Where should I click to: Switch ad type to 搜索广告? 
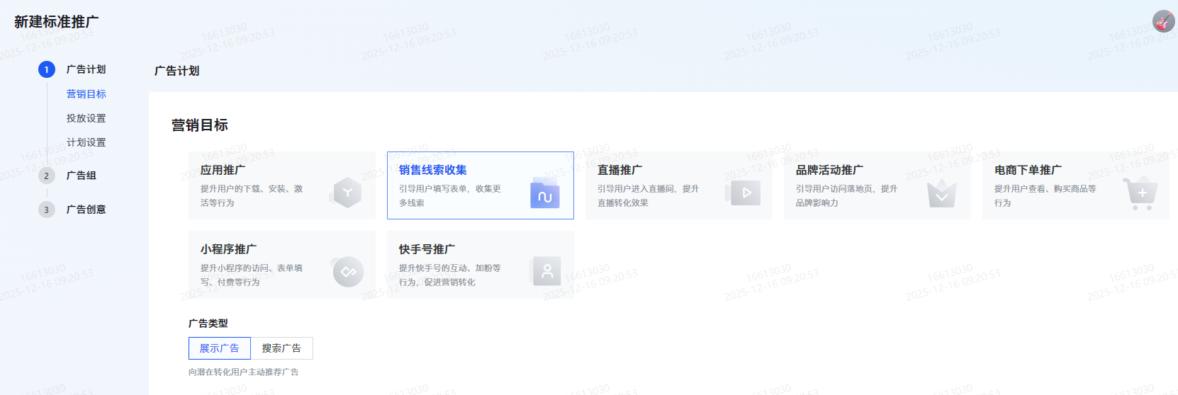(281, 348)
